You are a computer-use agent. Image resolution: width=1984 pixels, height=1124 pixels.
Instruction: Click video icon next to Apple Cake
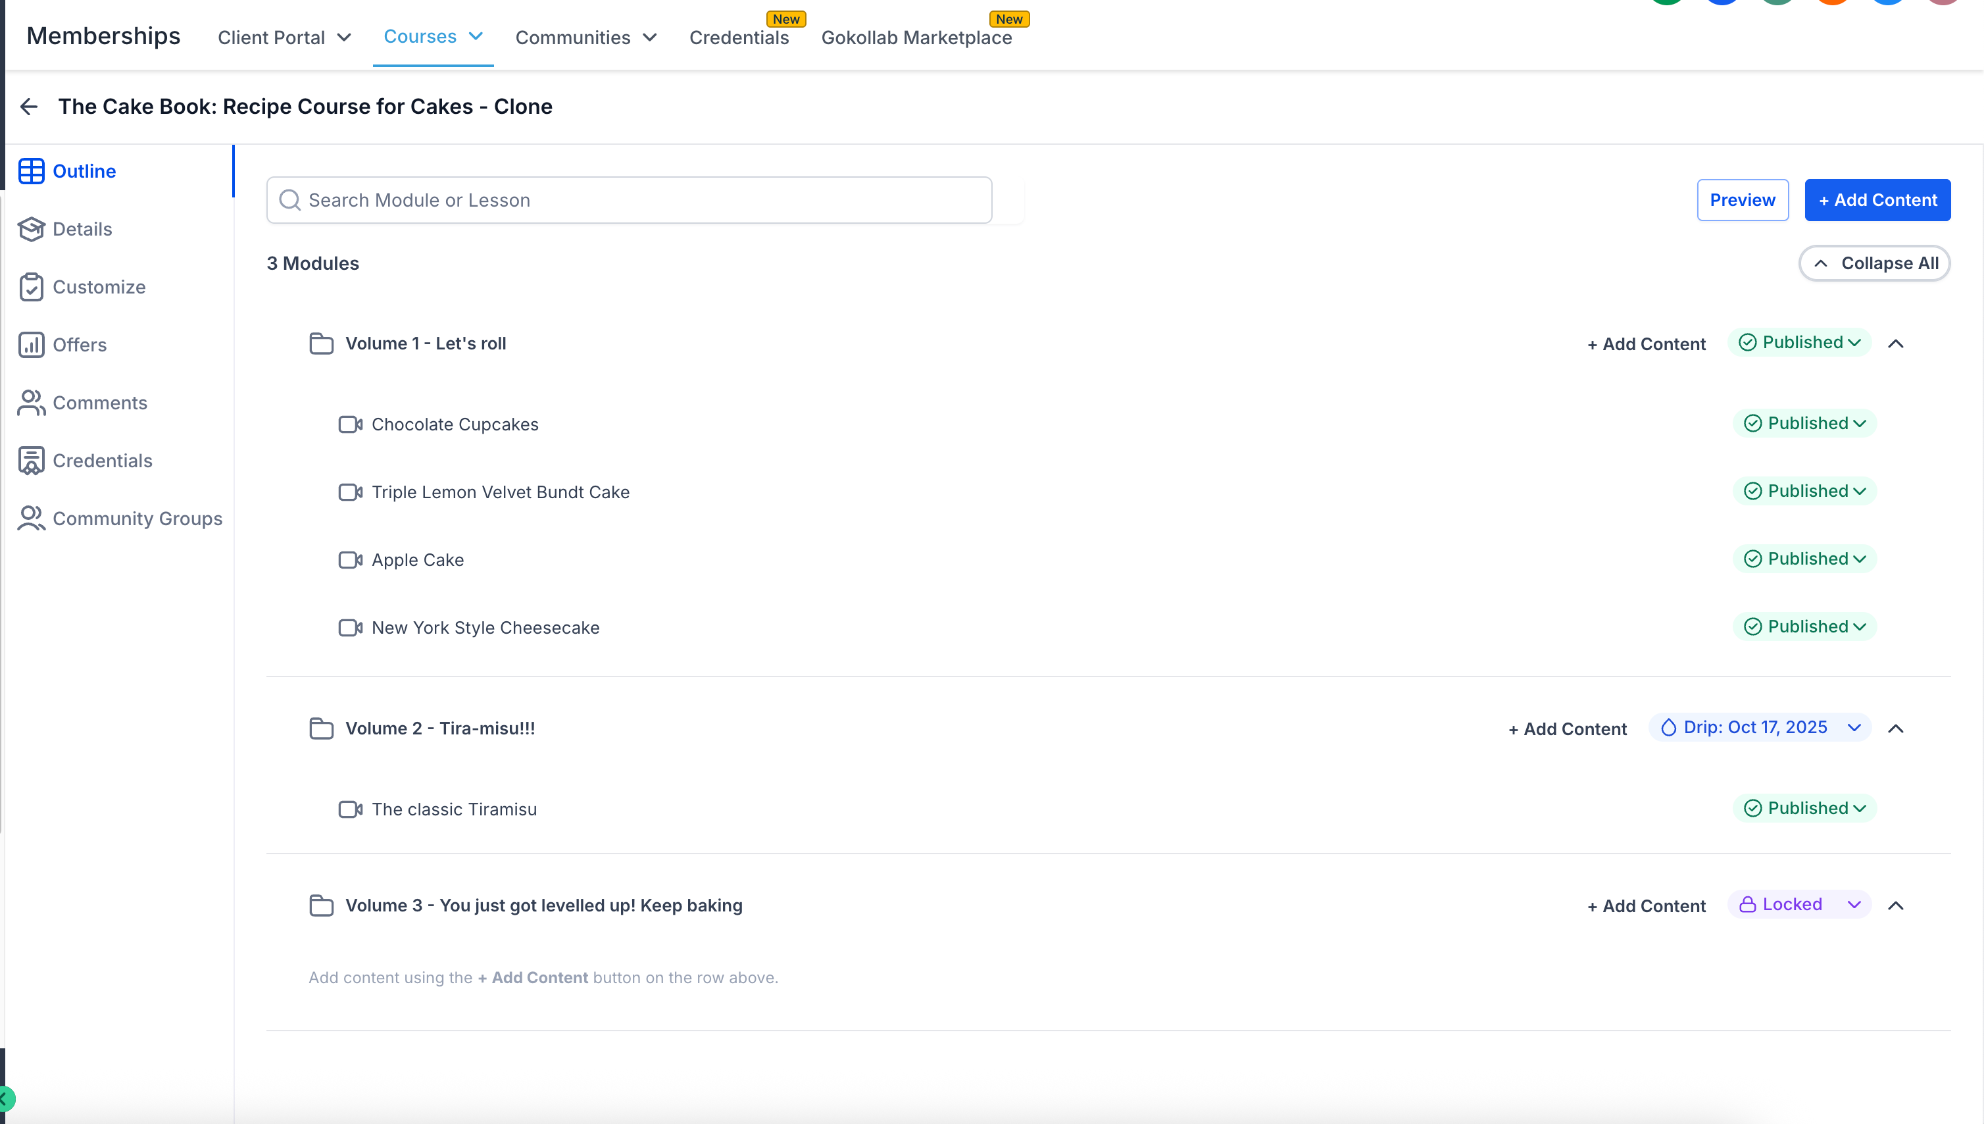[x=351, y=559]
